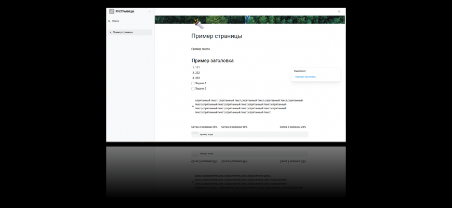Collapse the sidebar with the double-chevron icon
Viewport: 452px width, 208px height.
click(x=149, y=11)
